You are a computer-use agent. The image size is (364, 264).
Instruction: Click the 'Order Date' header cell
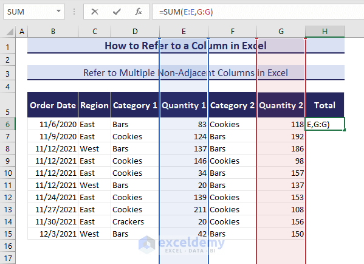coord(53,105)
